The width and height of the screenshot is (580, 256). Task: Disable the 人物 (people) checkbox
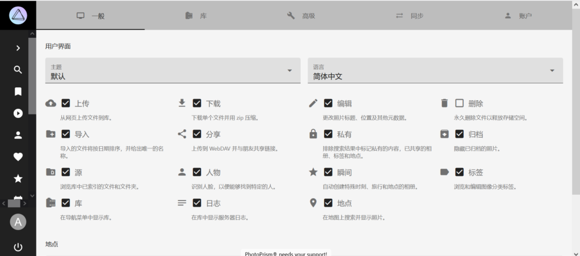197,172
